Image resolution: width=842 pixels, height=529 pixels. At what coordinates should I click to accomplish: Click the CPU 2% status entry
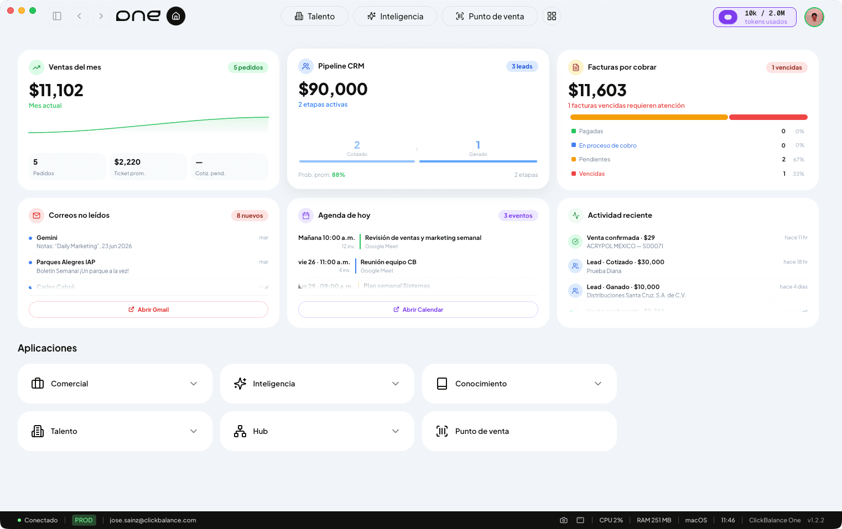(611, 520)
